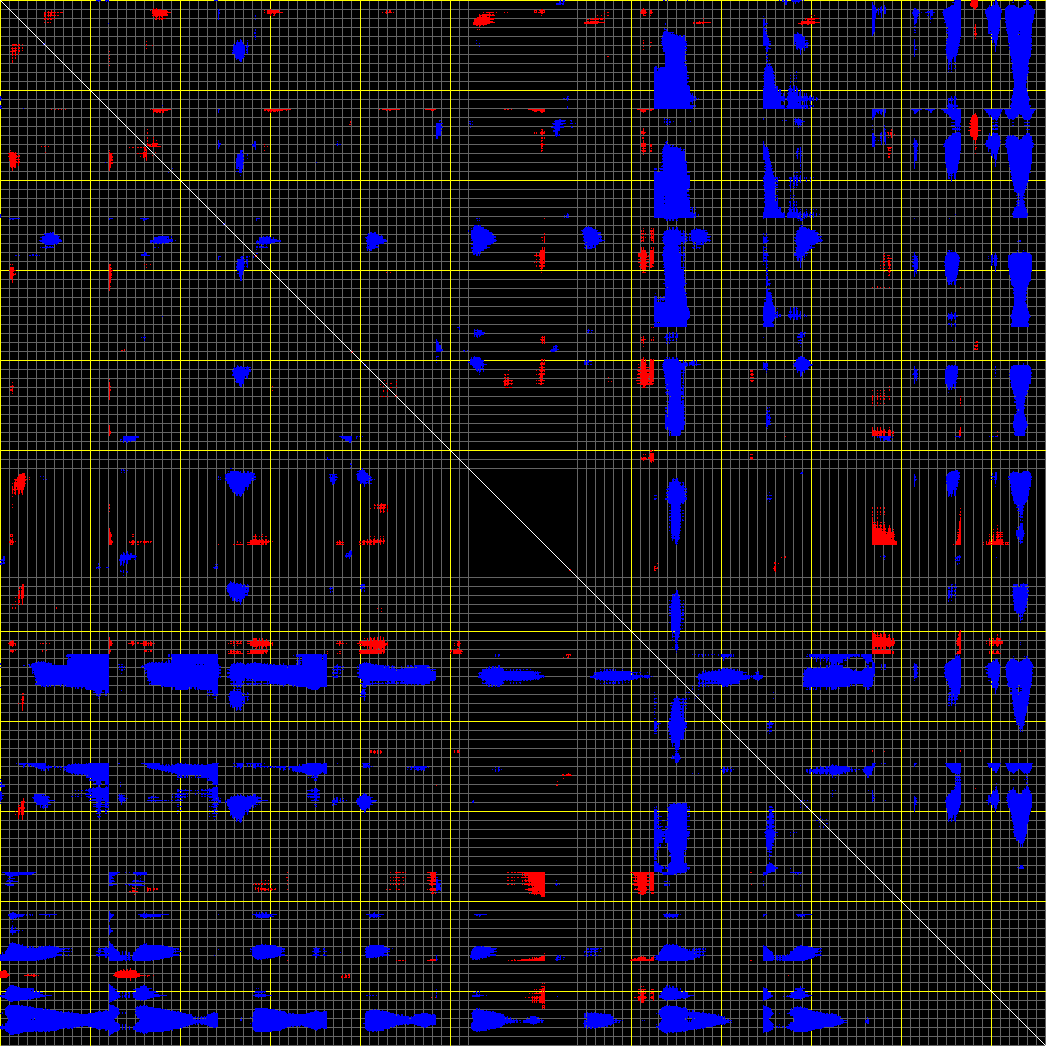Click the blue arch-shaped blob at lower center-right
Image resolution: width=1046 pixels, height=1046 pixels.
[672, 838]
